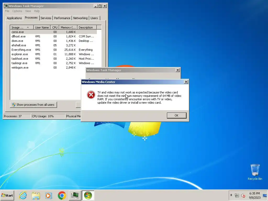The height and width of the screenshot is (201, 268).
Task: Click the Processes: 37 status entry
Action: tap(17, 116)
